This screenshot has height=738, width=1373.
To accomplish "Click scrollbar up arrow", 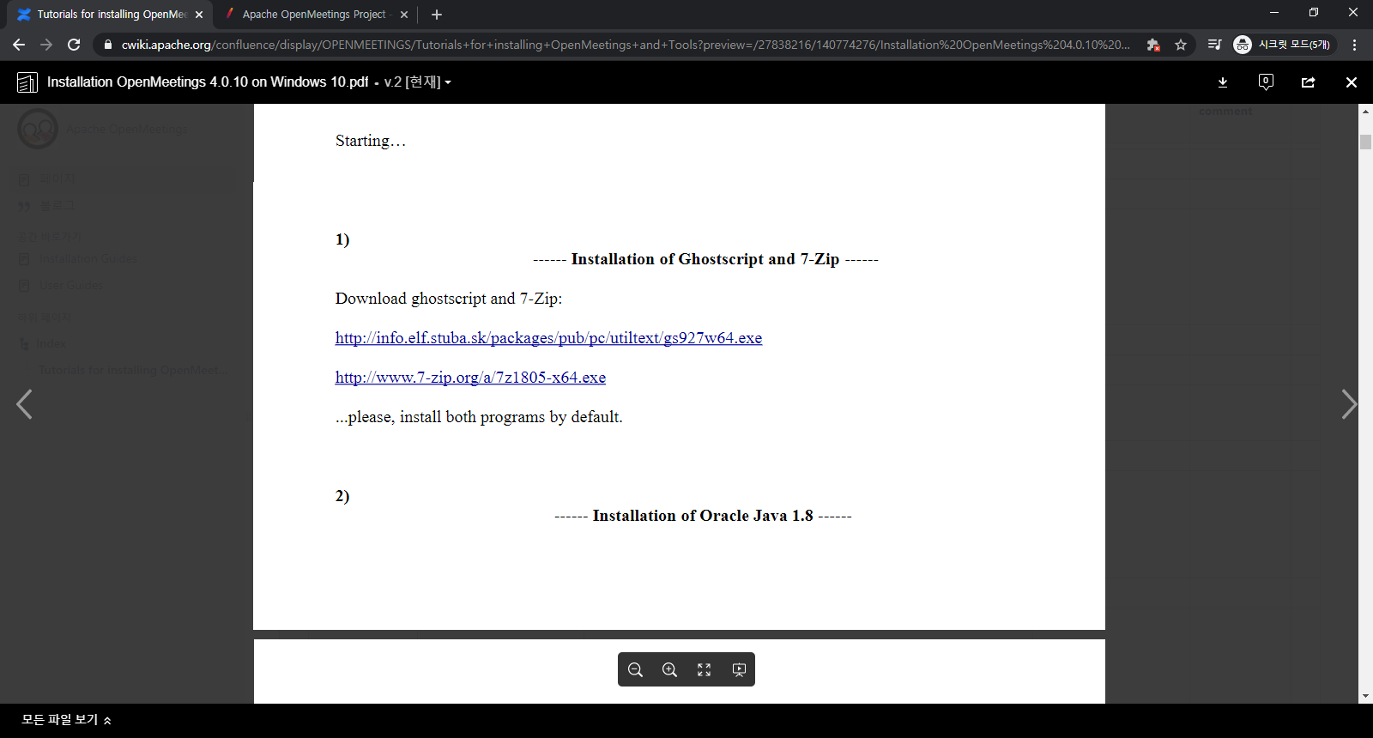I will (x=1365, y=112).
